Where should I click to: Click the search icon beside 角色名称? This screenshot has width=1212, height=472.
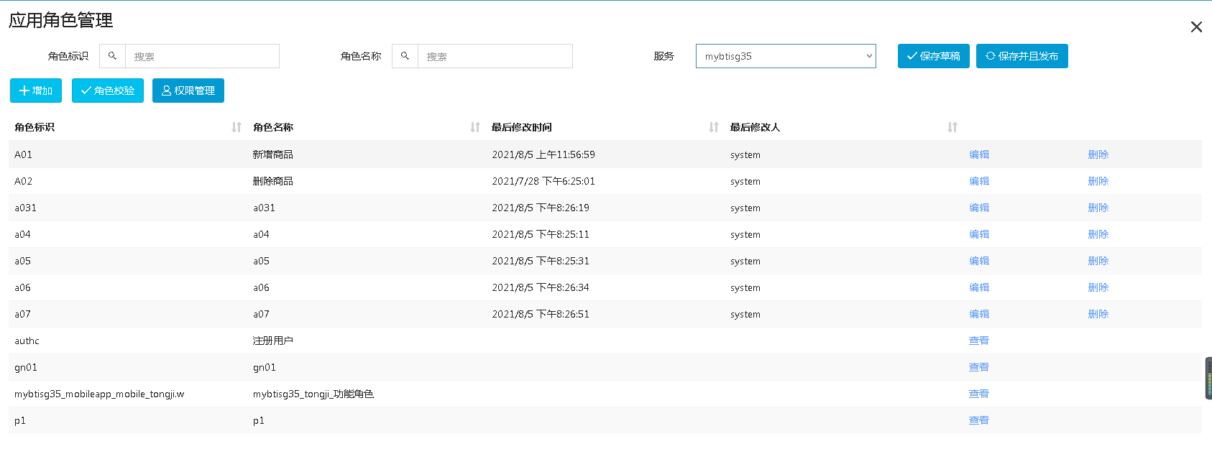[405, 56]
